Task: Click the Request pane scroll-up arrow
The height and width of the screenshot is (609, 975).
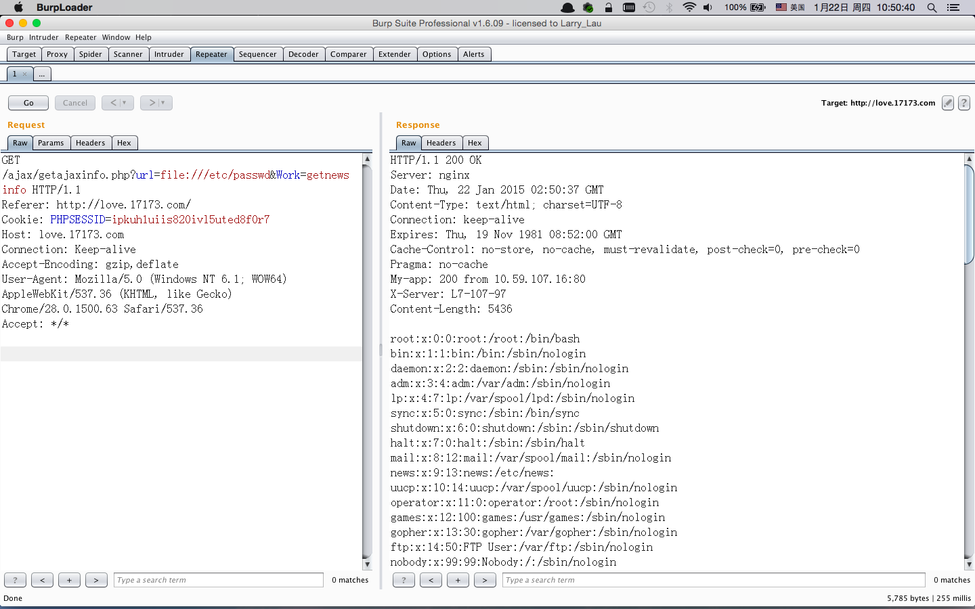Action: pos(367,159)
